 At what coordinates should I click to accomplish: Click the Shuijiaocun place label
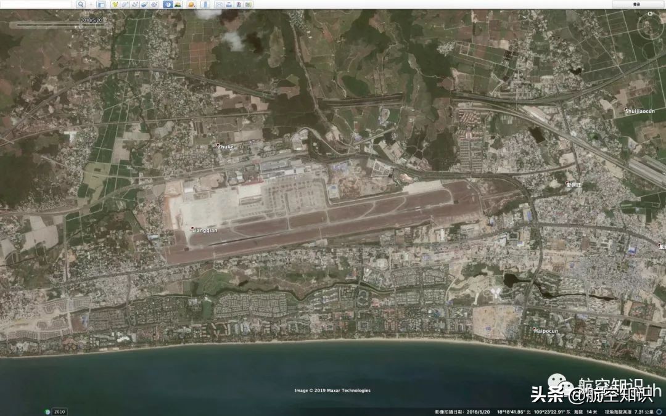click(x=639, y=111)
